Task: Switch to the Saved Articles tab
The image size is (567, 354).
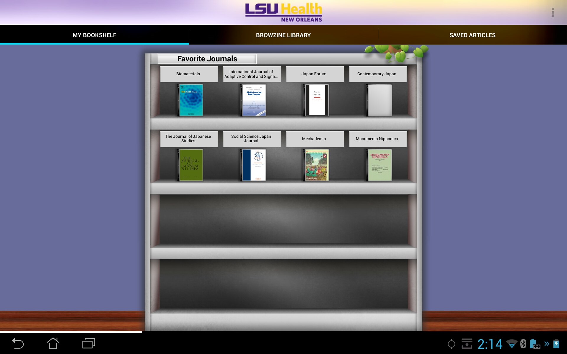Action: (x=472, y=35)
